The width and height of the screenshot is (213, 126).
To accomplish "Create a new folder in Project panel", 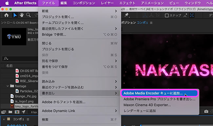I will click(x=10, y=112).
